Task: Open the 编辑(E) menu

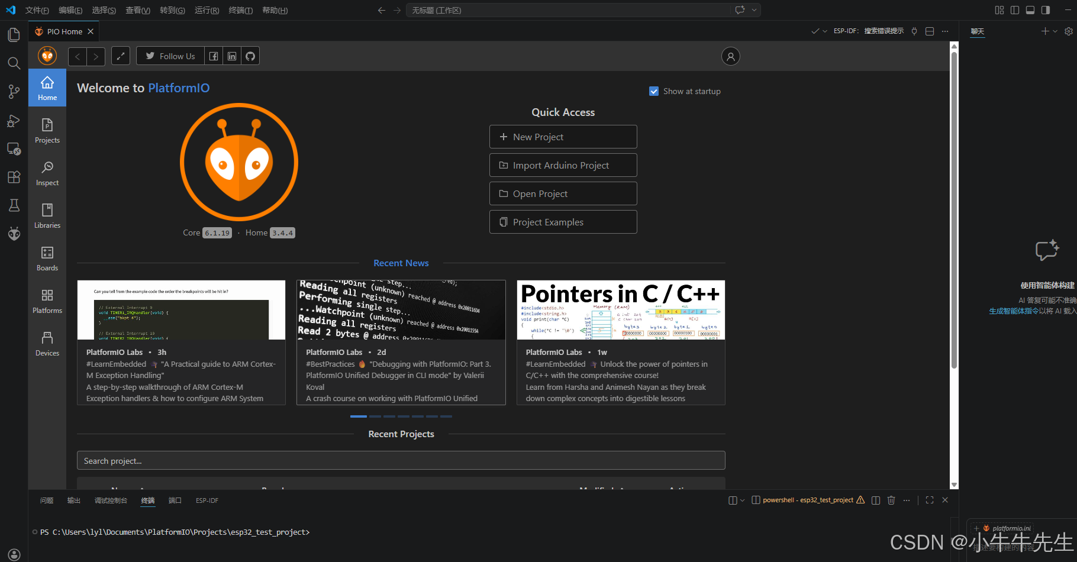Action: 70,10
